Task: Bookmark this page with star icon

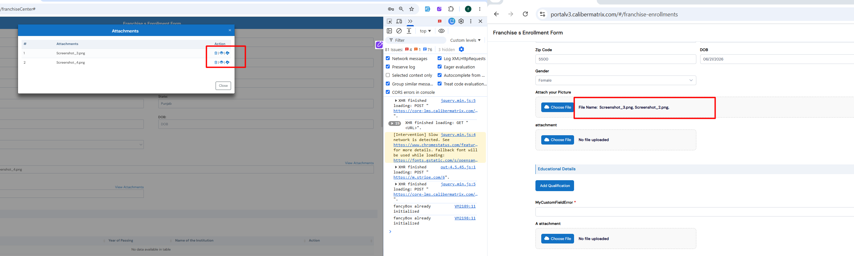Action: (x=412, y=9)
